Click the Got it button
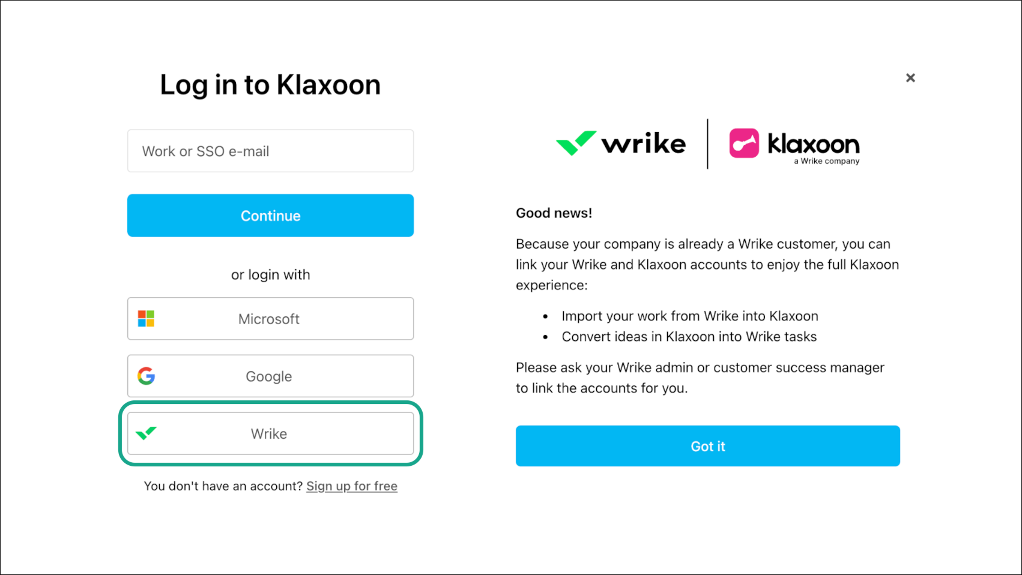This screenshot has width=1022, height=575. (x=707, y=446)
